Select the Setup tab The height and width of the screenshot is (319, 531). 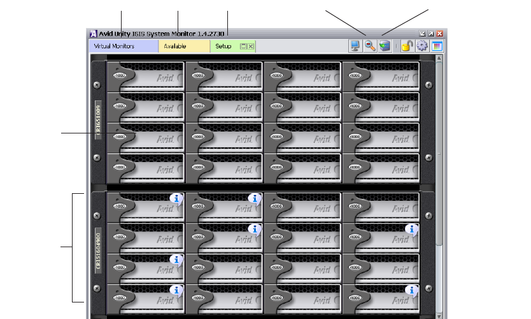click(x=233, y=46)
